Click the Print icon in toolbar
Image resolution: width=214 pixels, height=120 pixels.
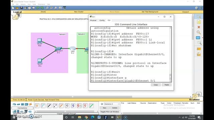click(x=25, y=8)
